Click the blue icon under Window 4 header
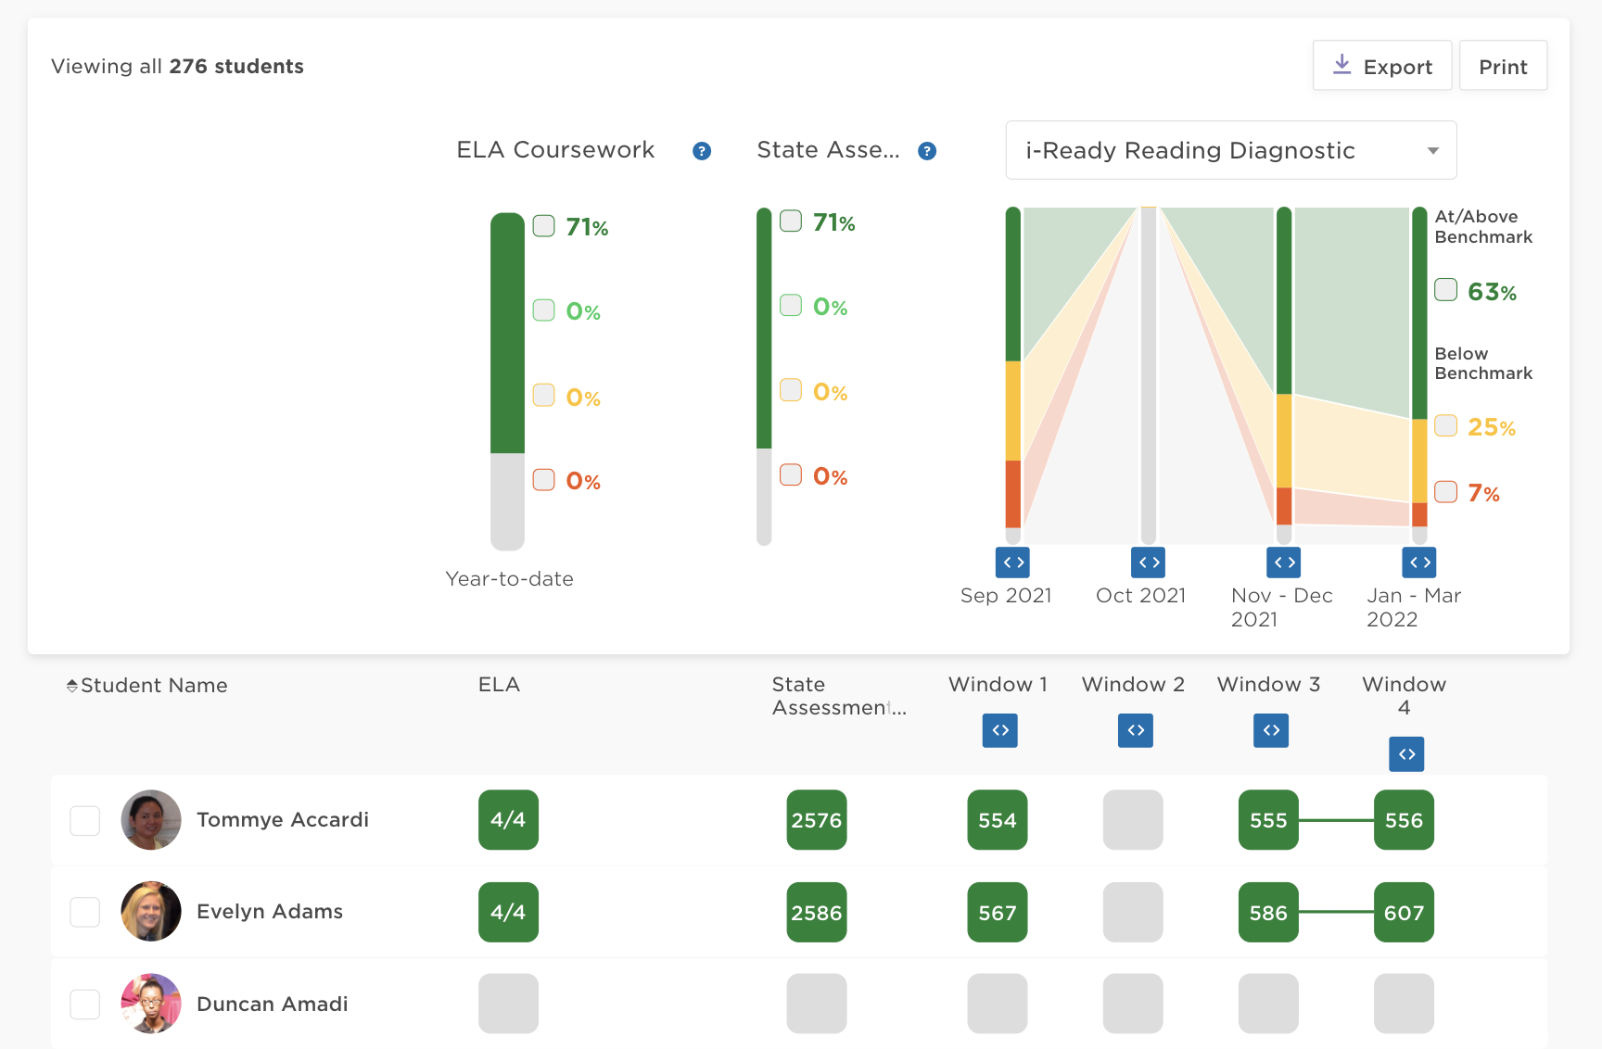Image resolution: width=1602 pixels, height=1049 pixels. tap(1405, 753)
